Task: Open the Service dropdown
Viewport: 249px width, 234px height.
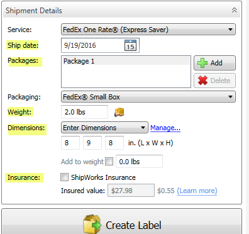Action: pos(148,30)
